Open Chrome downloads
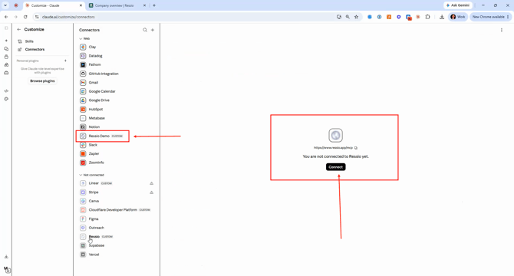 tap(442, 17)
